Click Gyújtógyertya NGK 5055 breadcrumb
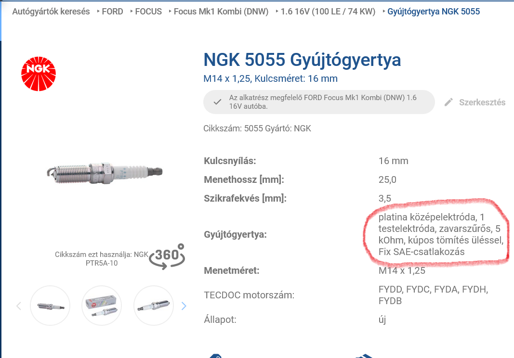 (434, 12)
